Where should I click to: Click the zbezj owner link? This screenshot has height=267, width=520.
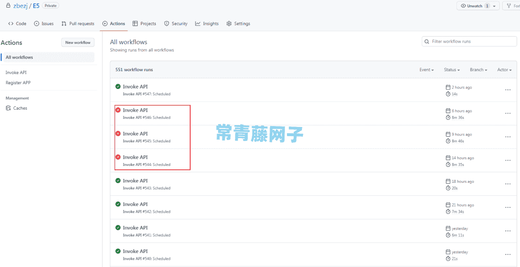click(x=20, y=6)
